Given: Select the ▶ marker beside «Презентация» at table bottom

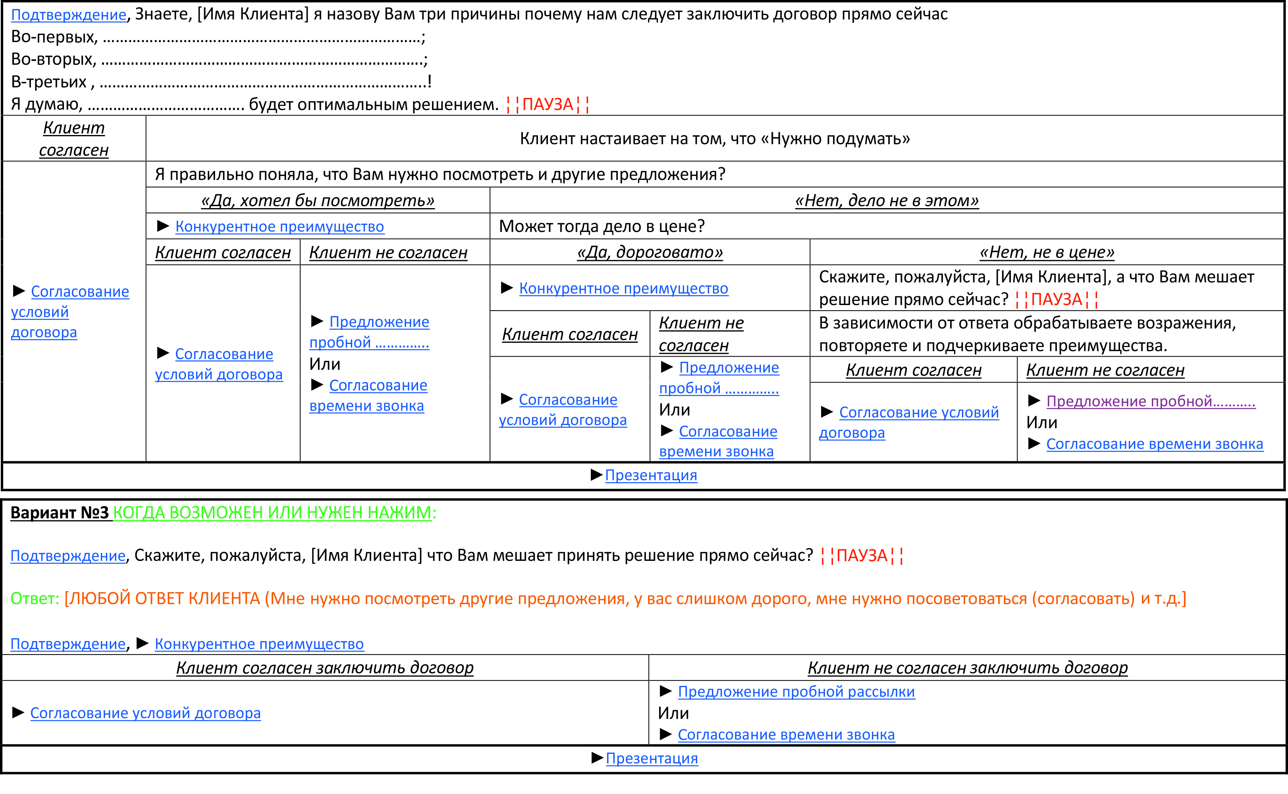Looking at the screenshot, I should point(597,475).
